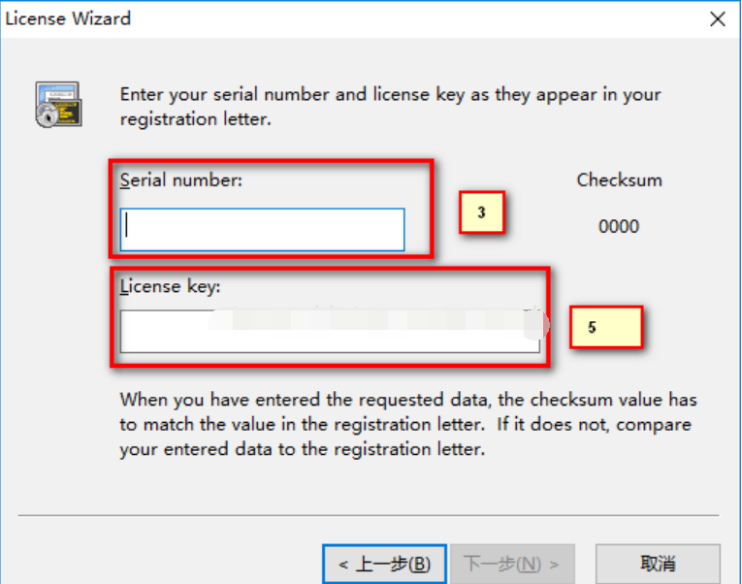The width and height of the screenshot is (742, 584).
Task: Click the License Wizard window title
Action: 68,18
